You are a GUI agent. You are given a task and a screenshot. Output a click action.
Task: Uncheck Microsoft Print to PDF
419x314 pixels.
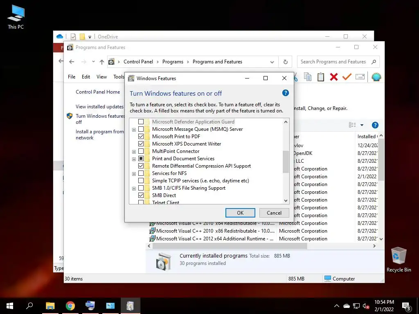pyautogui.click(x=141, y=137)
